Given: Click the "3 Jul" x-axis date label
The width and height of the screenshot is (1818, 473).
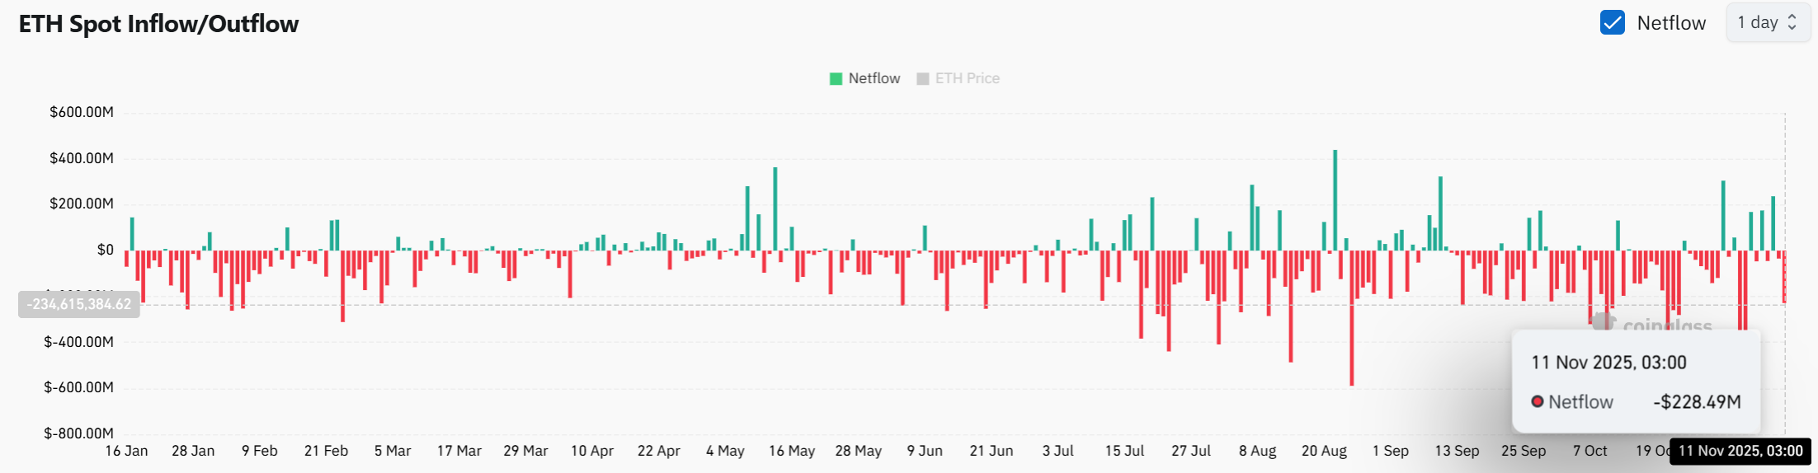Looking at the screenshot, I should [x=1057, y=452].
